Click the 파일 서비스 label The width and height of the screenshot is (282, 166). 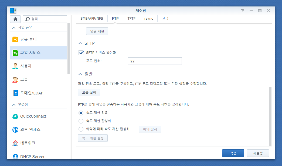[30, 53]
